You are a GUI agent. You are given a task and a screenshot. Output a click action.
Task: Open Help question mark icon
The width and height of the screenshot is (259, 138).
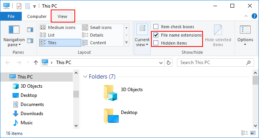click(254, 16)
